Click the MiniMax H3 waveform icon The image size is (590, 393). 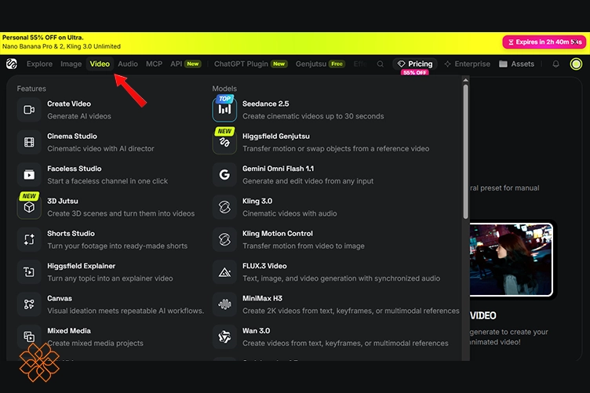point(224,304)
